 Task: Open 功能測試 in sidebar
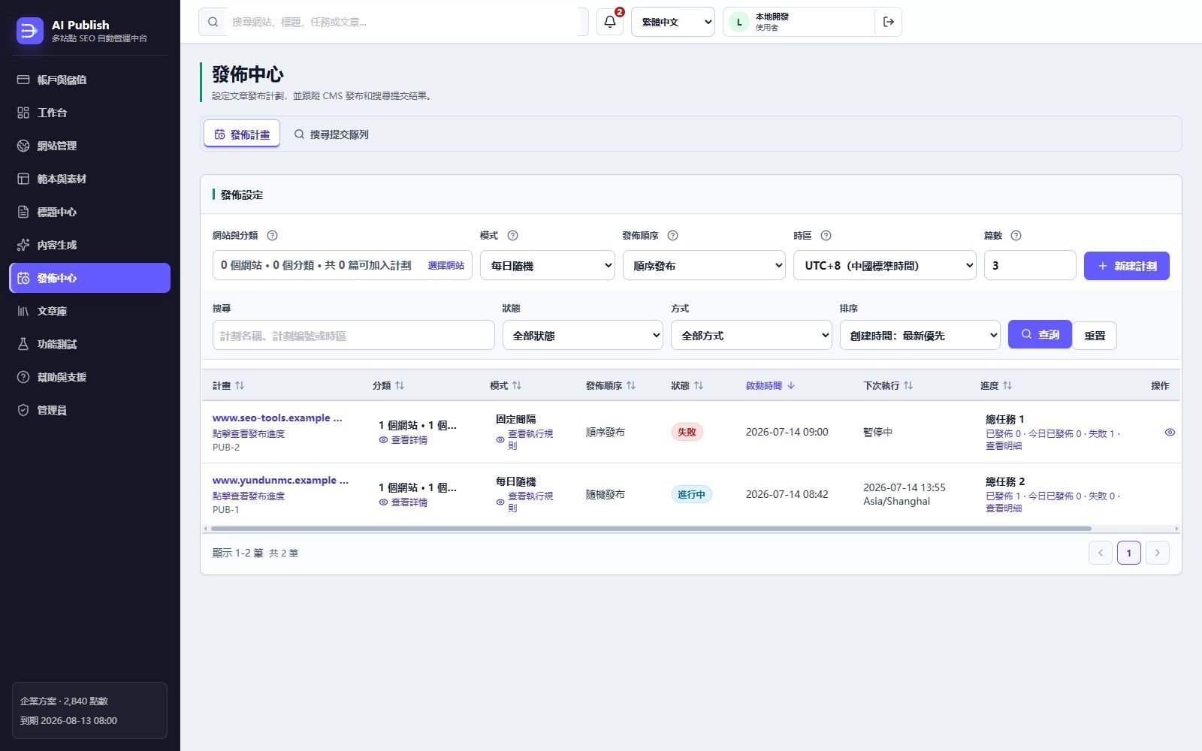(x=90, y=344)
